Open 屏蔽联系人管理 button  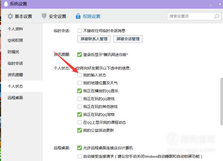pos(94,39)
